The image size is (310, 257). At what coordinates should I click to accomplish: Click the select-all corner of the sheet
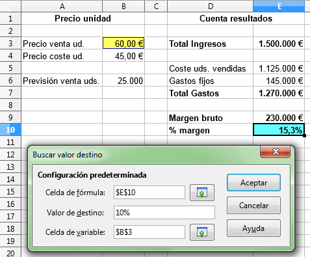click(10, 6)
